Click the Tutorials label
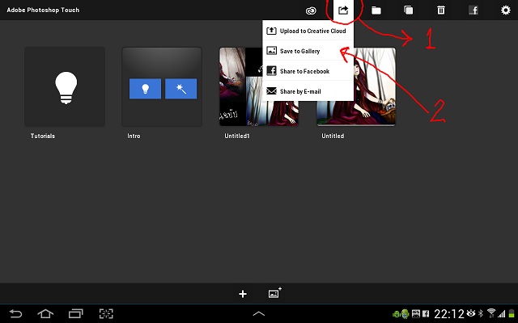 [43, 136]
